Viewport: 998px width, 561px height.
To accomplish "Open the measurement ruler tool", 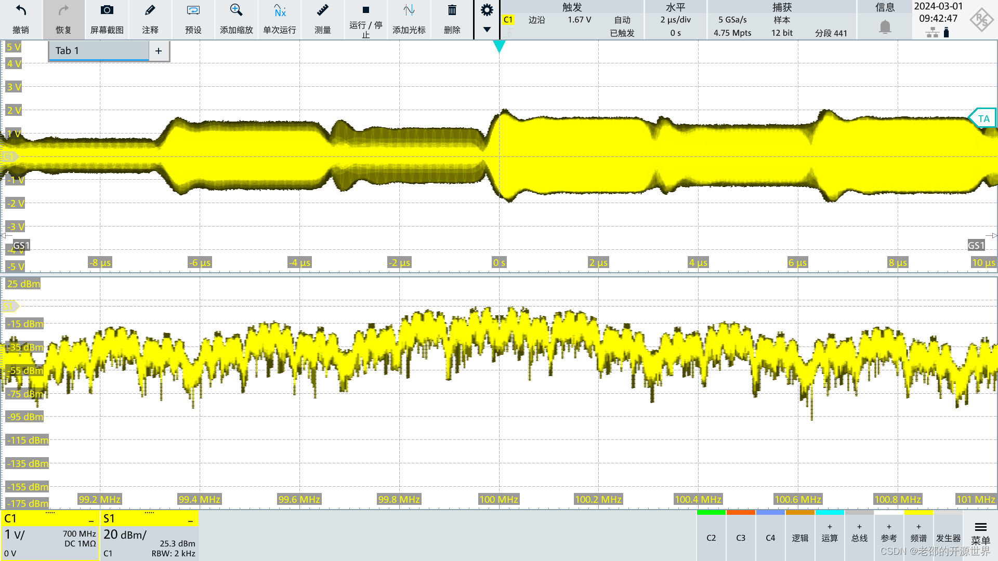I will coord(322,11).
